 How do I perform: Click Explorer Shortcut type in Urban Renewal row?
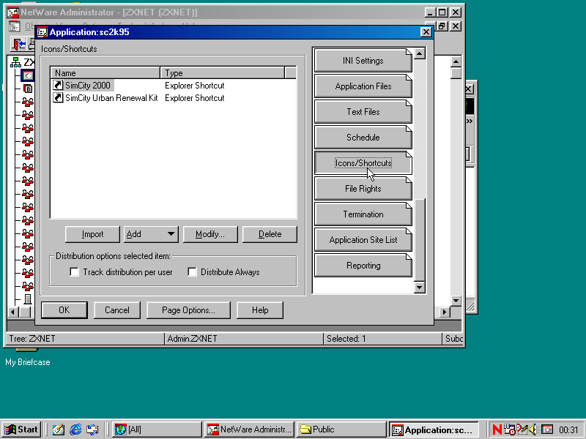pos(194,98)
